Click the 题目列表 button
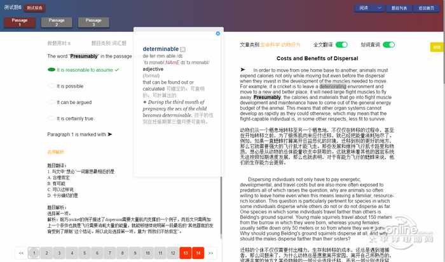 point(399,8)
